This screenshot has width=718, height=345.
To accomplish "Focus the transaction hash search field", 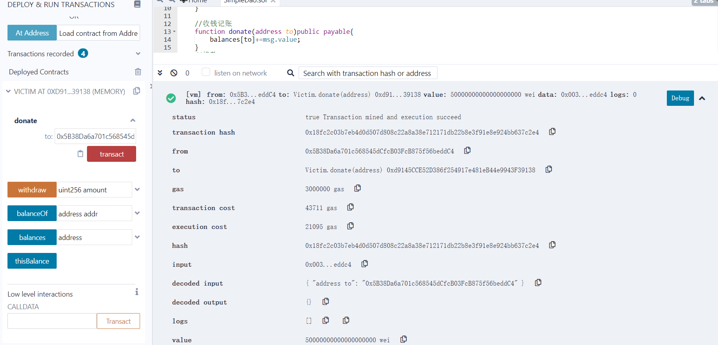I will [x=367, y=73].
